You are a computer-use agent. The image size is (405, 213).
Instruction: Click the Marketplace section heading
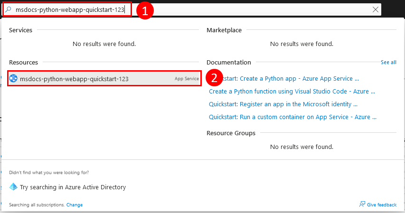pyautogui.click(x=224, y=30)
